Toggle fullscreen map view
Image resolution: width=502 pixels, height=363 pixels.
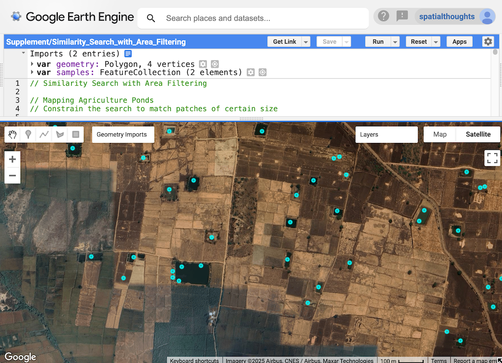pos(492,158)
